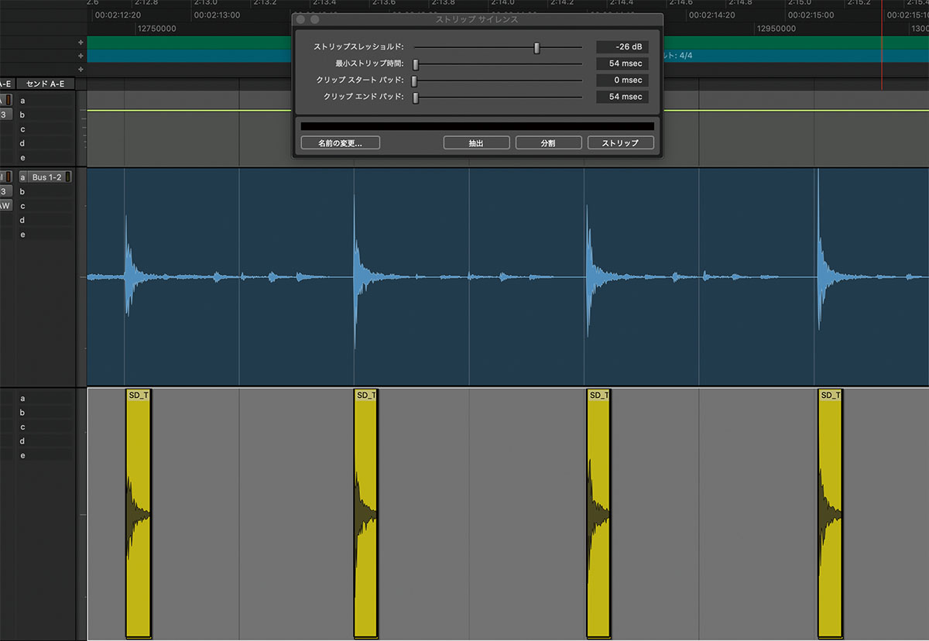Viewport: 929px width, 641px height.
Task: Open send slot d on the SD_T clips track
Action: [46, 441]
